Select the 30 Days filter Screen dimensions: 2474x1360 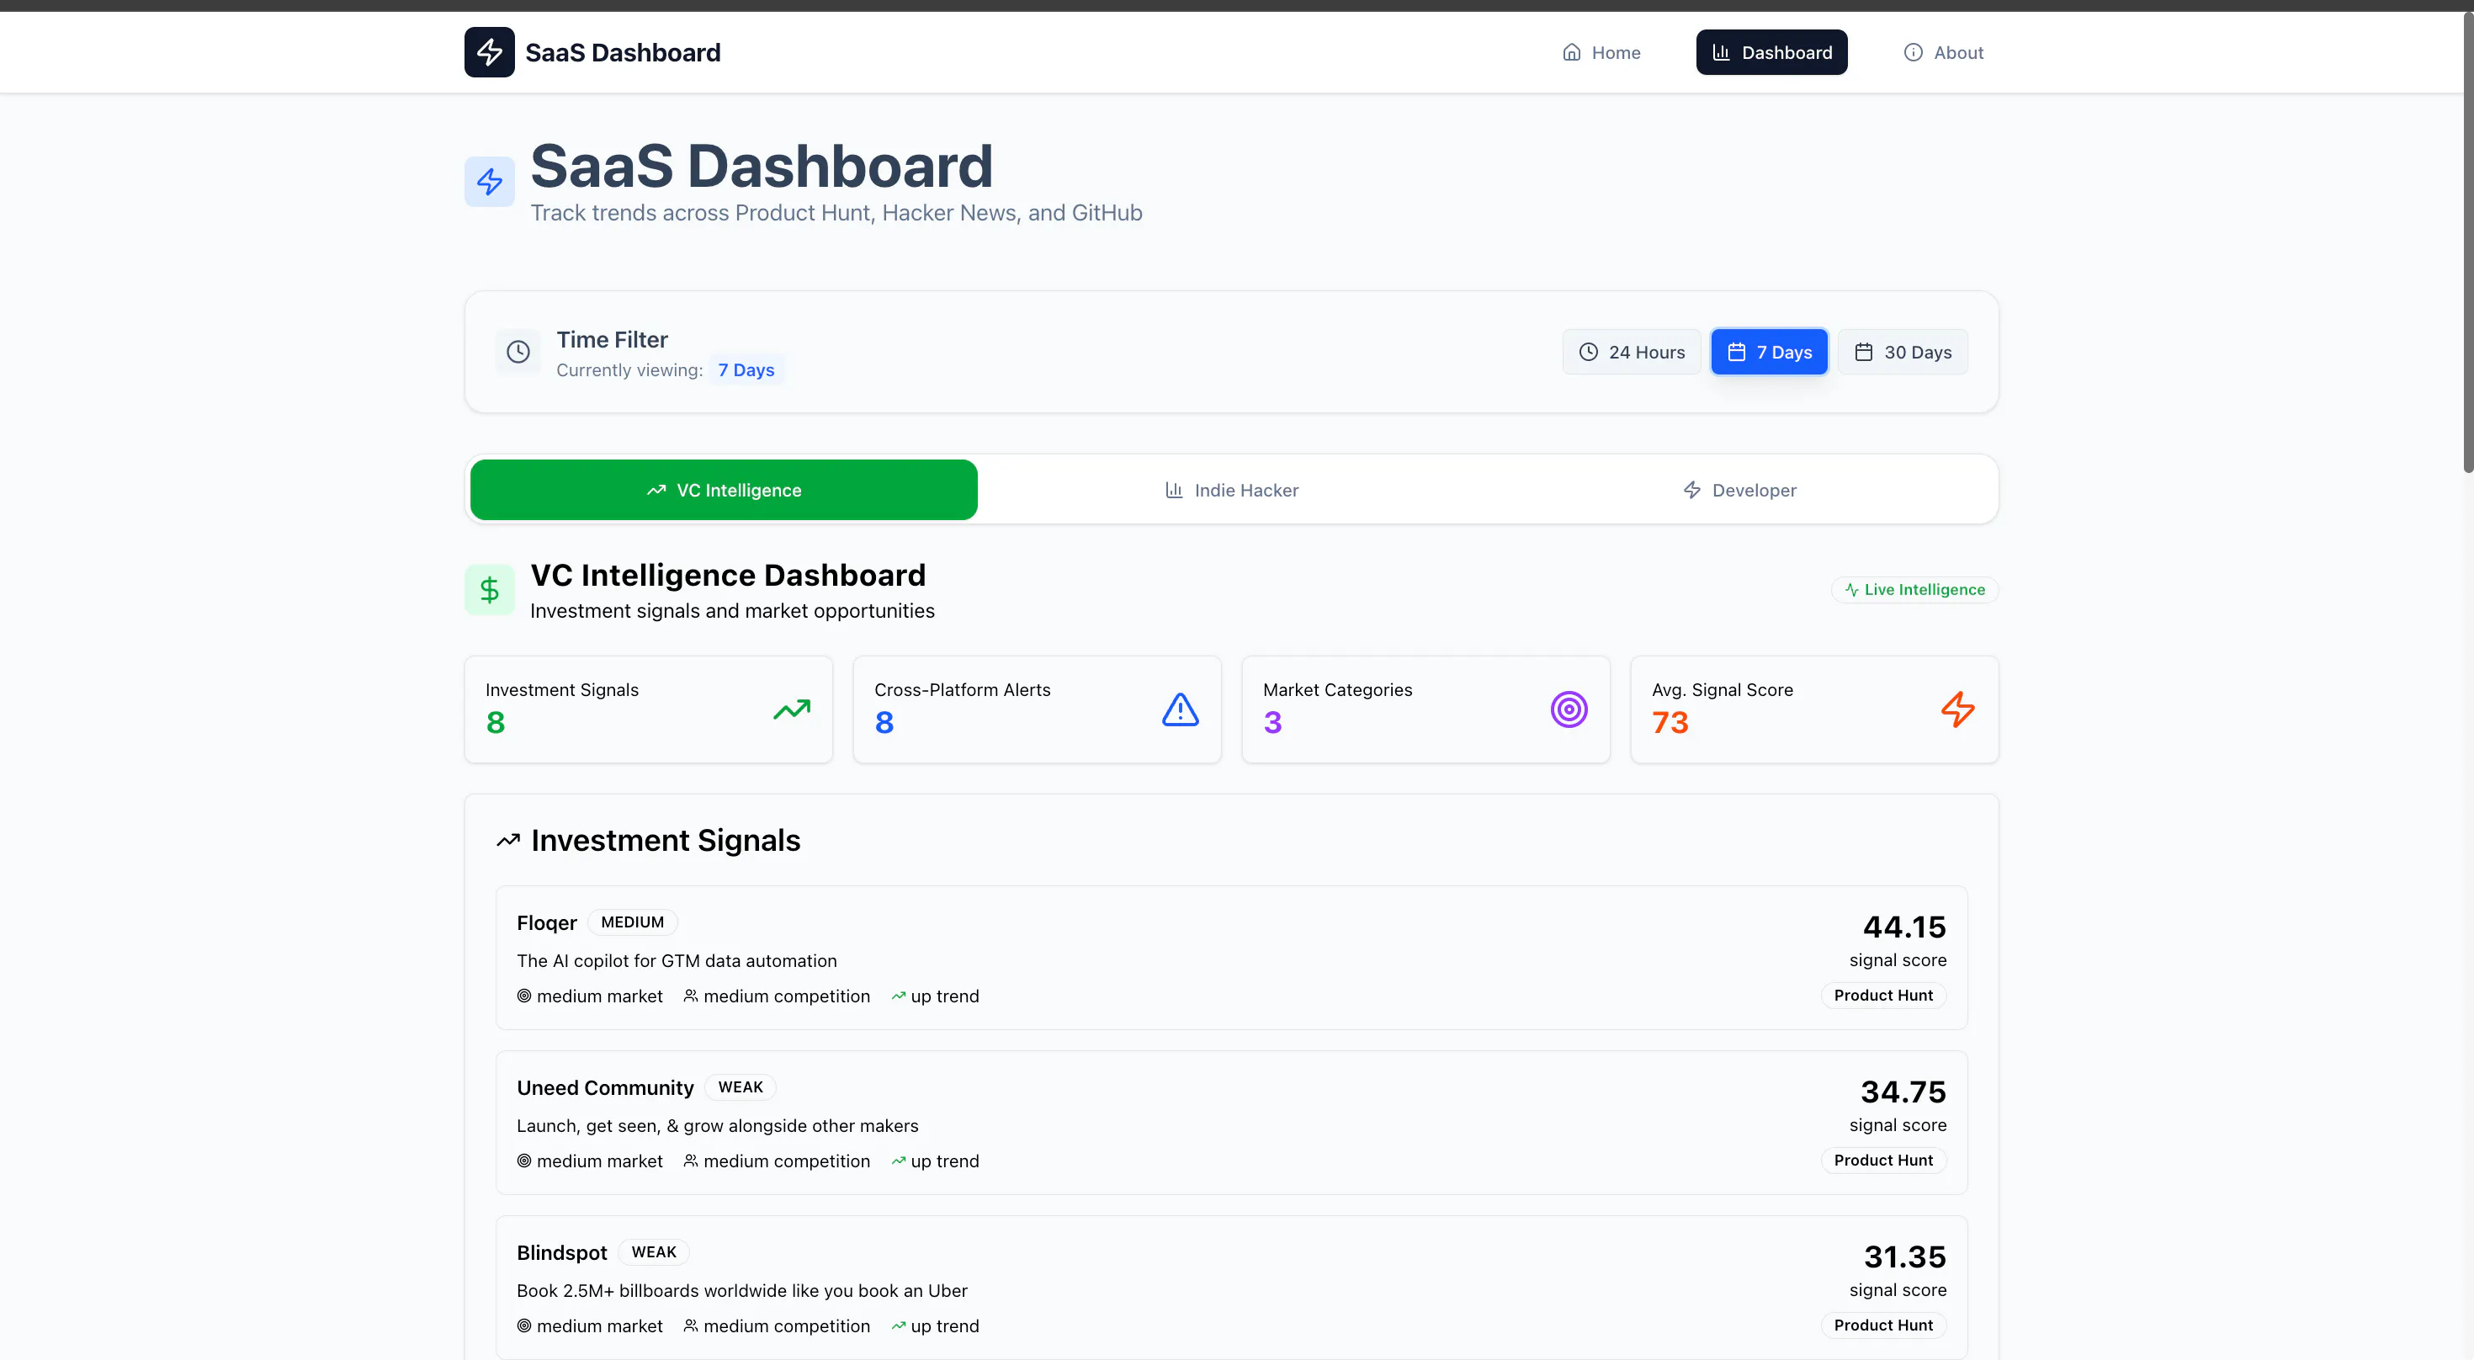(1902, 352)
